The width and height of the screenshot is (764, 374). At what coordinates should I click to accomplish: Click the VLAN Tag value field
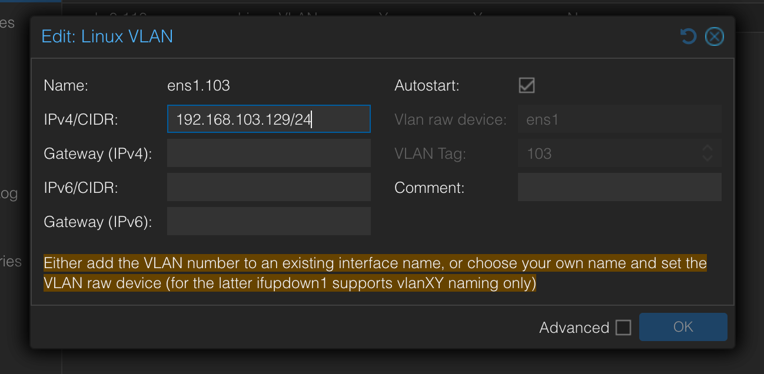coord(606,153)
